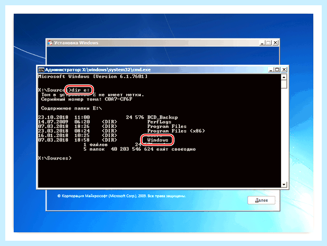This screenshot has height=246, width=327.
Task: Close the Установка Windows window
Action: tap(275, 43)
